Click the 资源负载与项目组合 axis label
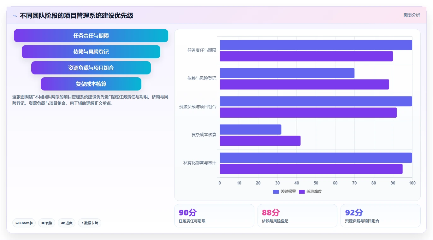433x240 pixels. coord(198,107)
